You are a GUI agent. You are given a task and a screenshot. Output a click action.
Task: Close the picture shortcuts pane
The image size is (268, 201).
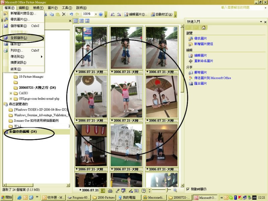tap(70, 21)
